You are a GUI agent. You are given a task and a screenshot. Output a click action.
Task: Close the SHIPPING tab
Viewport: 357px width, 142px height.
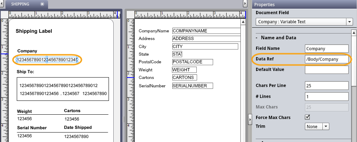point(42,4)
